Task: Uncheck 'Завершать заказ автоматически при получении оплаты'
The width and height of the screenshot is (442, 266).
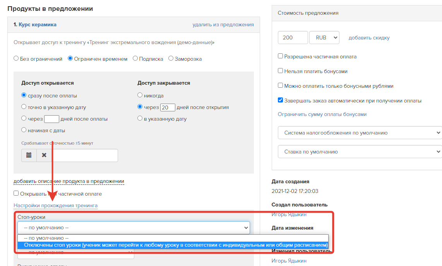Action: (281, 100)
